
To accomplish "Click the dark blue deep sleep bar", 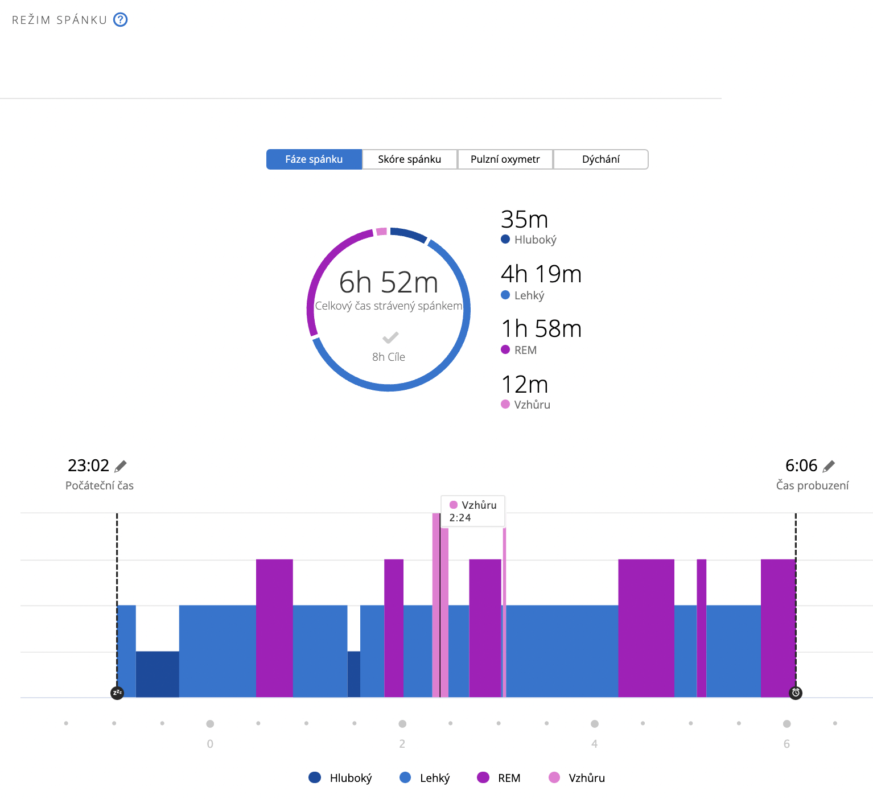I will 158,674.
